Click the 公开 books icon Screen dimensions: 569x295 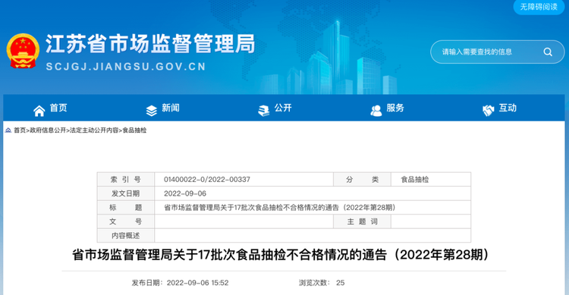(x=264, y=111)
